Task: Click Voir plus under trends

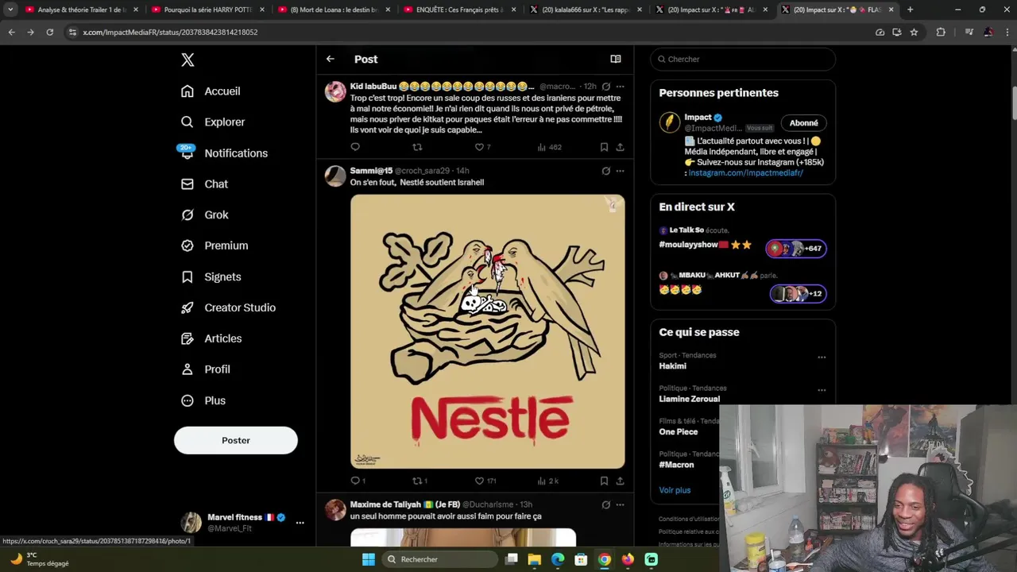Action: [675, 490]
